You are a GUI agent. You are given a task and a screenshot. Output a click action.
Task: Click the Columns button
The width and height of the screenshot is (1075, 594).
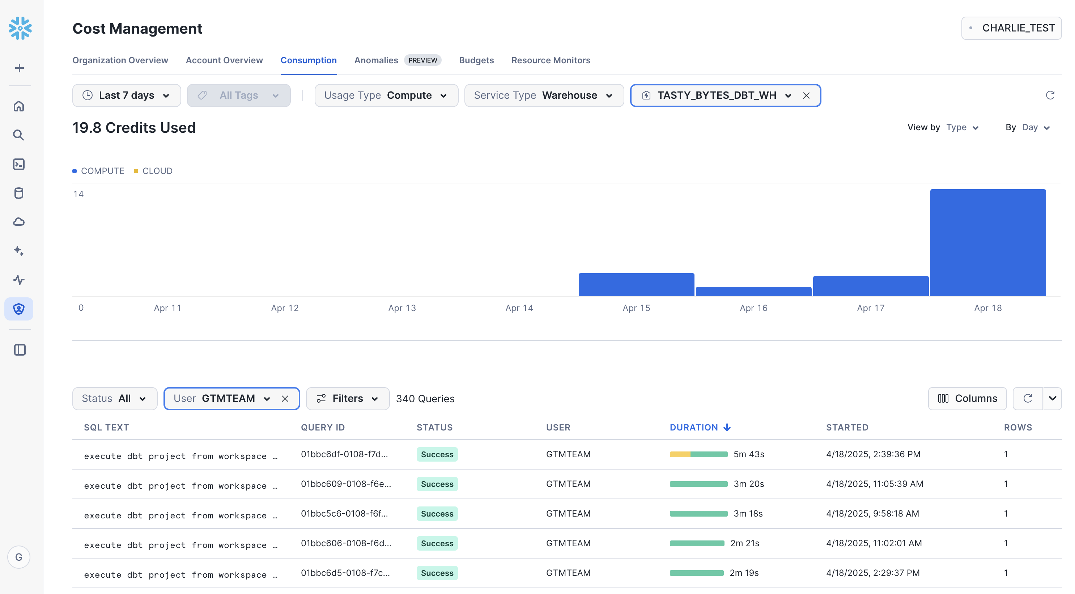pos(967,399)
